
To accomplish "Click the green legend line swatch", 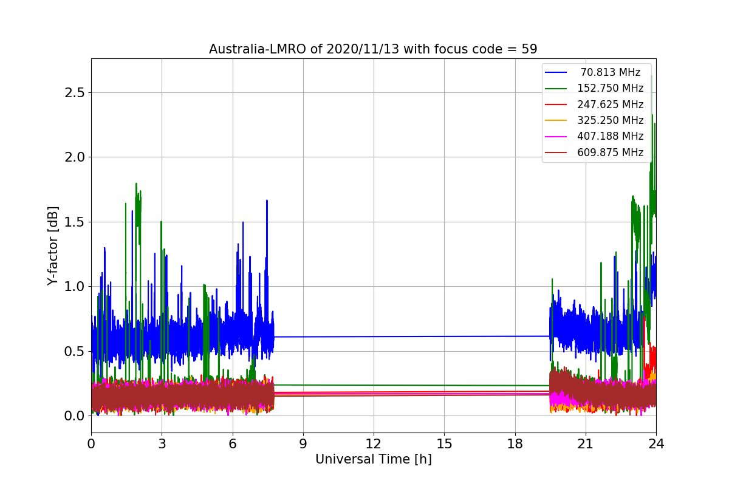I will tap(556, 89).
